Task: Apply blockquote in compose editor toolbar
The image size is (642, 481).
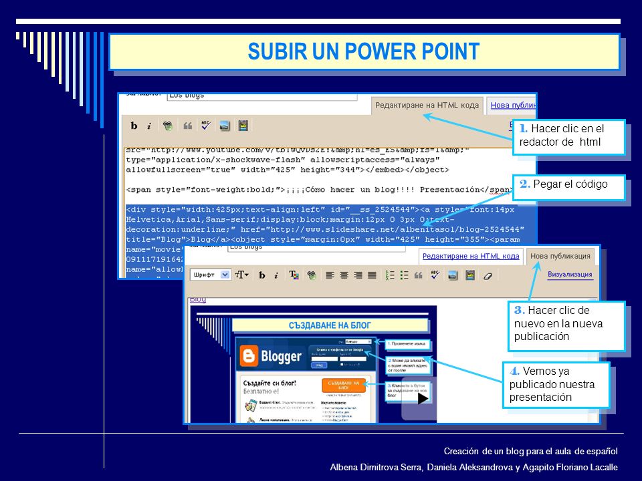Action: coord(418,275)
